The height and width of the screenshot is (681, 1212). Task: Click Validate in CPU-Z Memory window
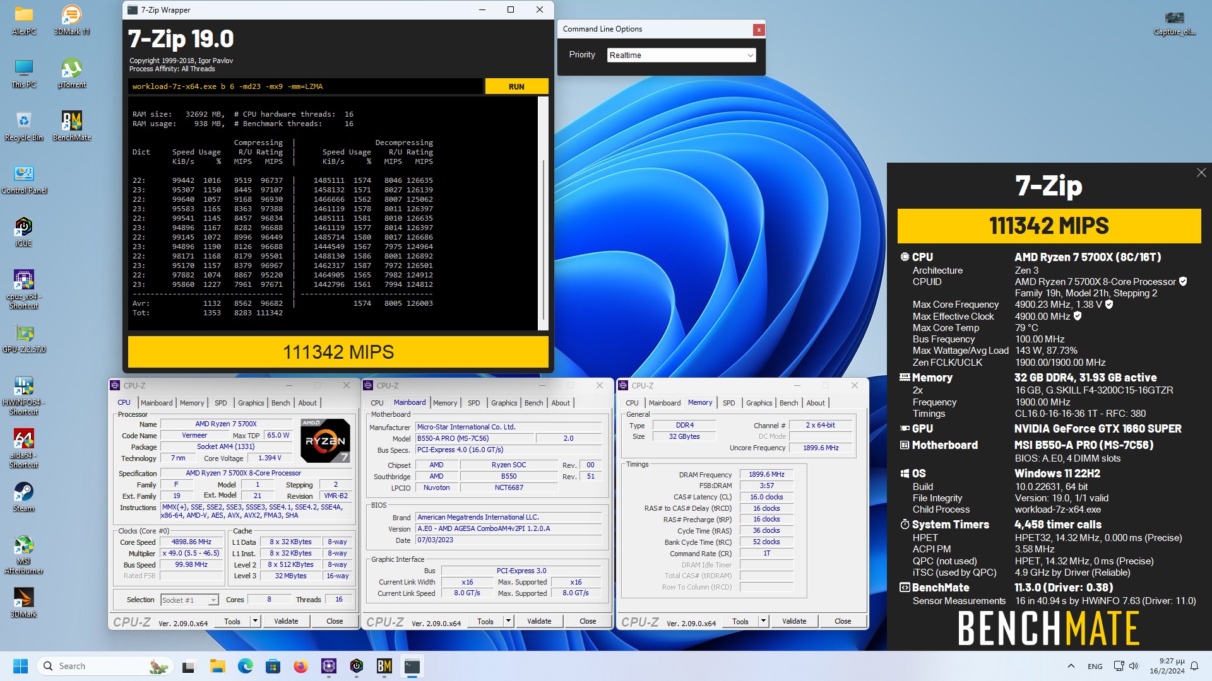coord(794,621)
